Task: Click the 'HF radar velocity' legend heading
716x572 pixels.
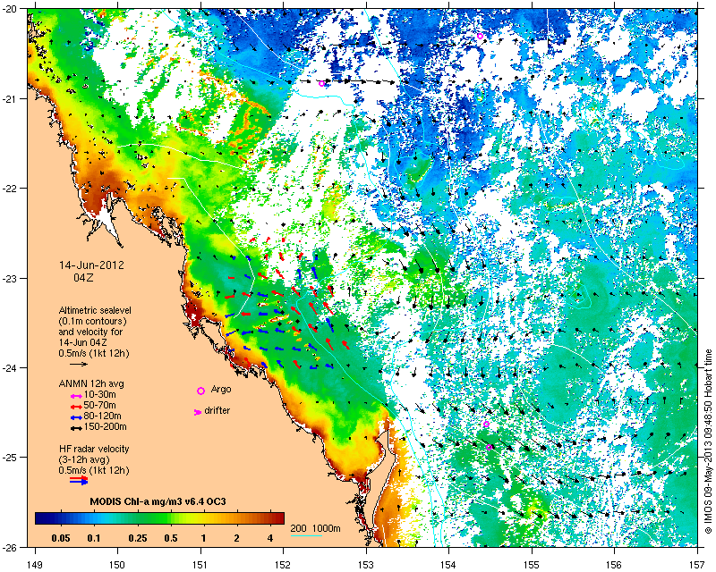Action: (94, 449)
